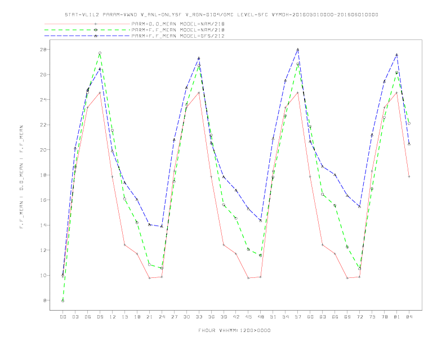The width and height of the screenshot is (446, 345).
Task: Click x-axis tick label 06
Action: 88,317
